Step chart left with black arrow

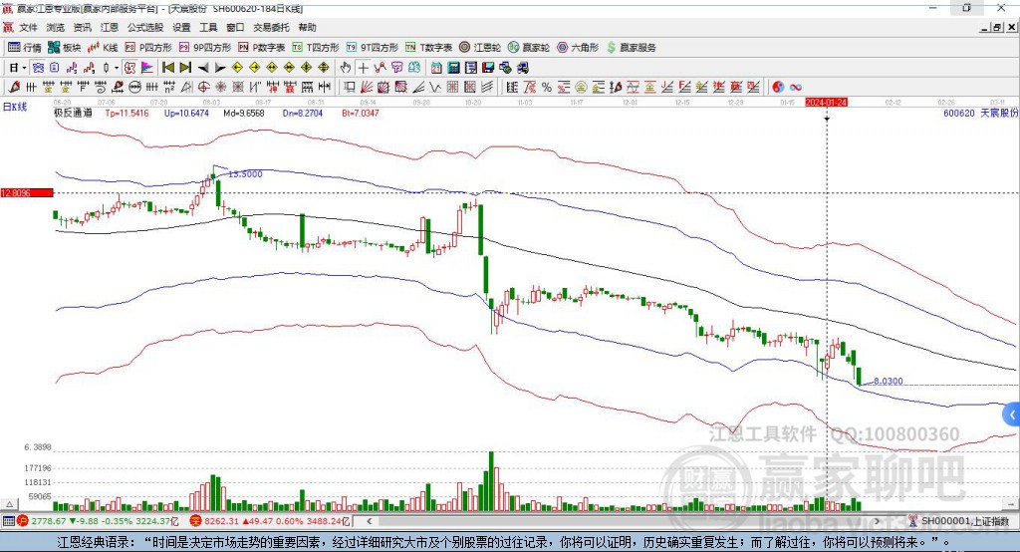click(x=203, y=68)
